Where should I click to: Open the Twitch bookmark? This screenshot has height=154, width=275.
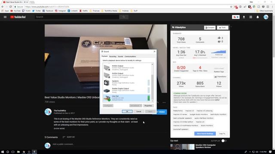pyautogui.click(x=26, y=11)
